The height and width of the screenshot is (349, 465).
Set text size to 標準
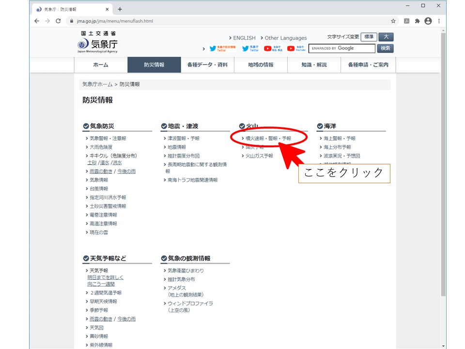click(369, 37)
